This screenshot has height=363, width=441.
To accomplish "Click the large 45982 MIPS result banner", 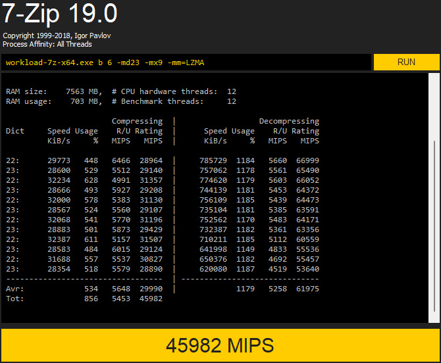I will pos(220,345).
